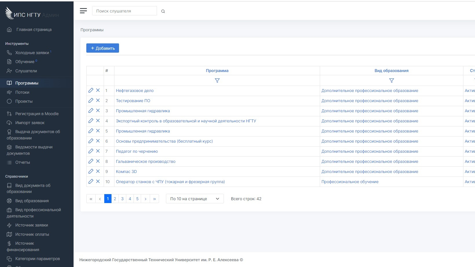This screenshot has width=475, height=267.
Task: Edit the Педагог по черчению row pencil icon
Action: pyautogui.click(x=91, y=151)
